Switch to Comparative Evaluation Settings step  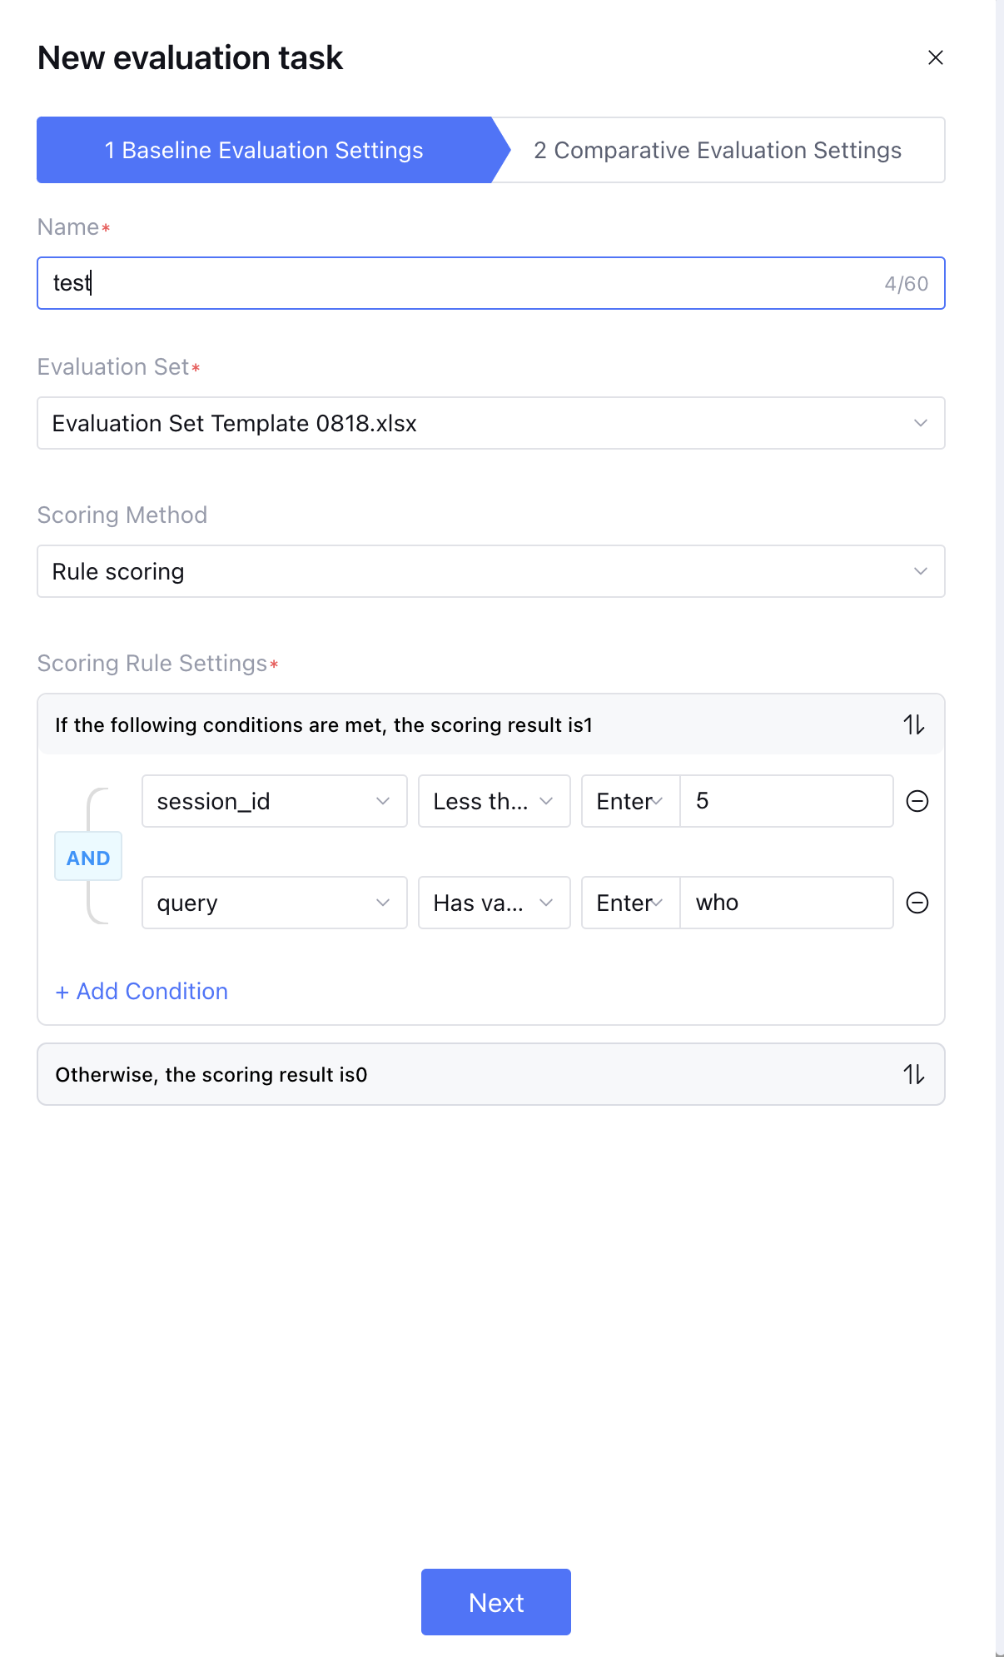[x=718, y=150]
